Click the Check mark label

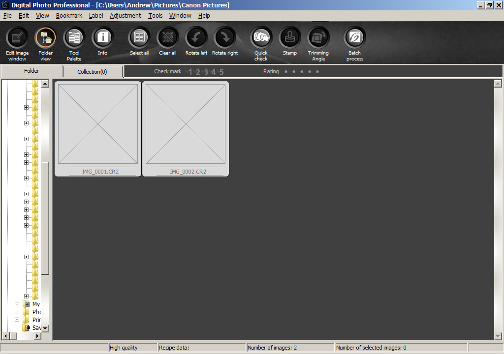pos(168,71)
